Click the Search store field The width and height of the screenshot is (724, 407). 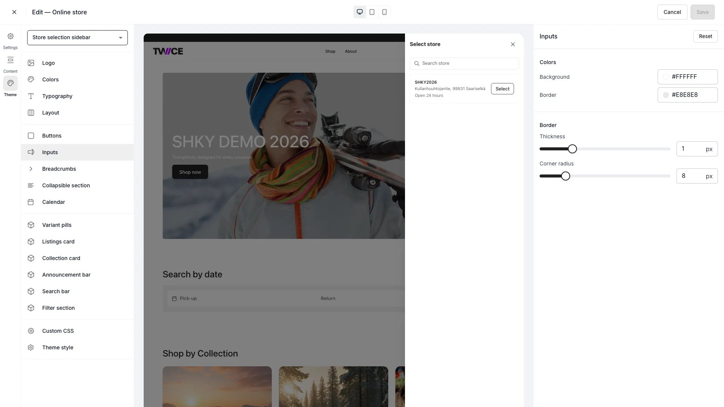point(464,63)
